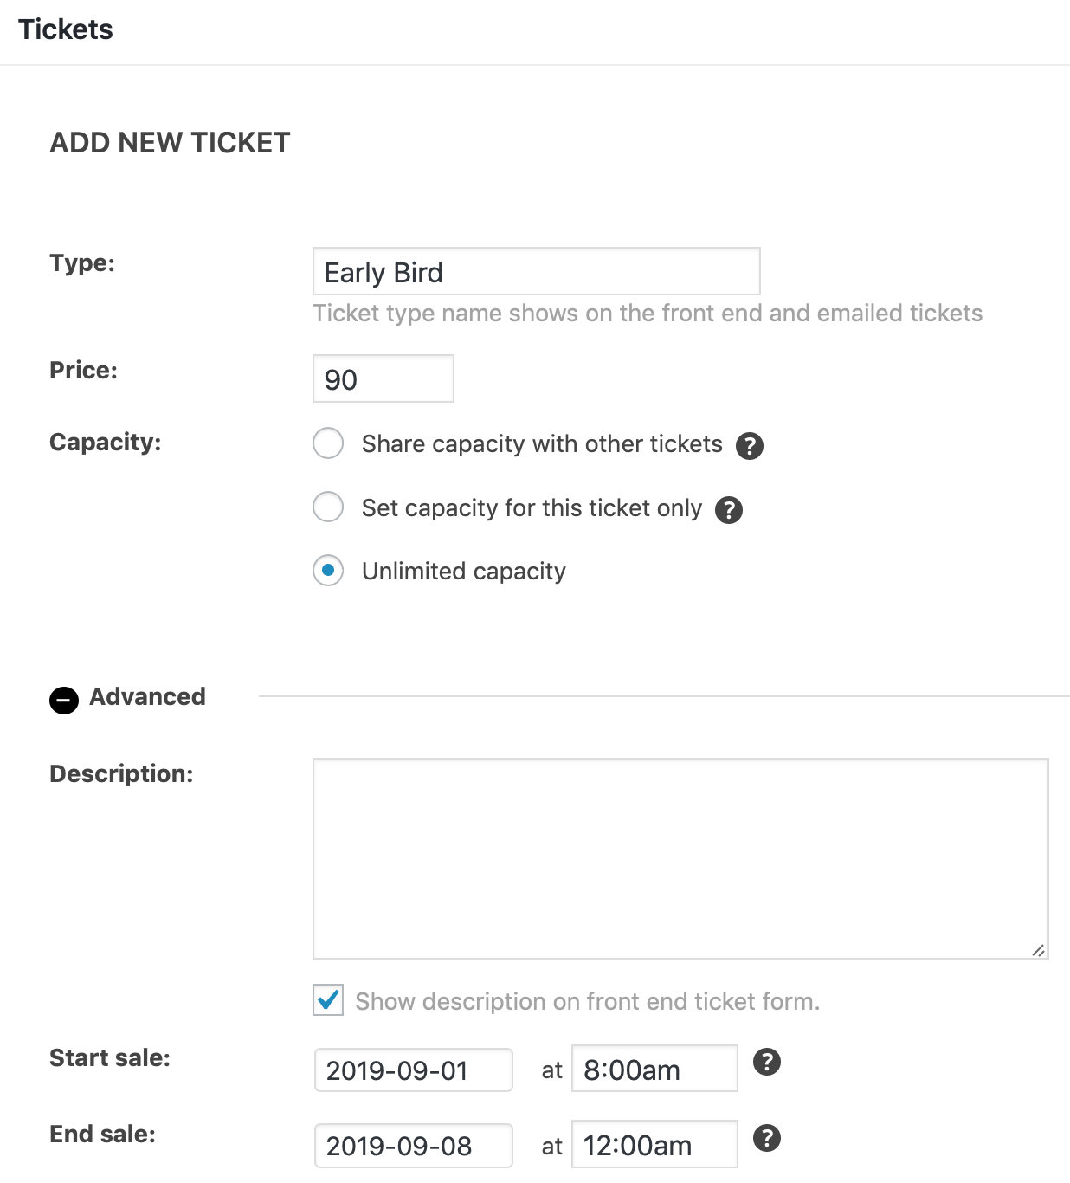Open the End sale time field 12:00am
Image resolution: width=1070 pixels, height=1183 pixels.
pos(654,1144)
